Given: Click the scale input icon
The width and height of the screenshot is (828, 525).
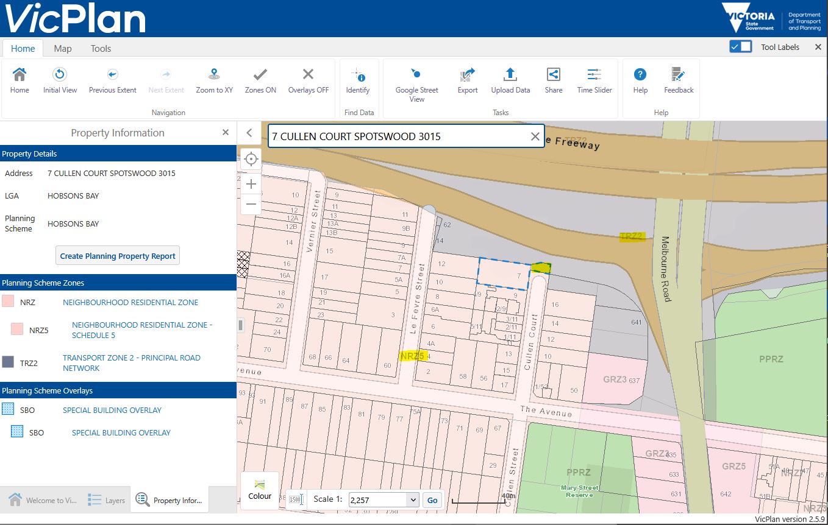Looking at the screenshot, I should [x=297, y=500].
